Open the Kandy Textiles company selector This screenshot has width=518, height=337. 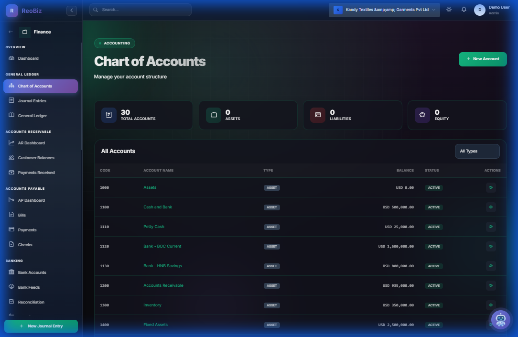coord(382,10)
